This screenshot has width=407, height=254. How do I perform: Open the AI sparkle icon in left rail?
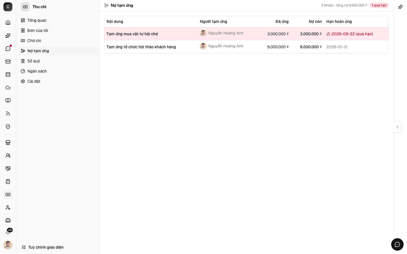(8, 36)
